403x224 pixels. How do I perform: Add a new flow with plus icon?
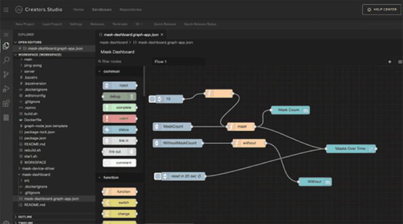(x=389, y=62)
